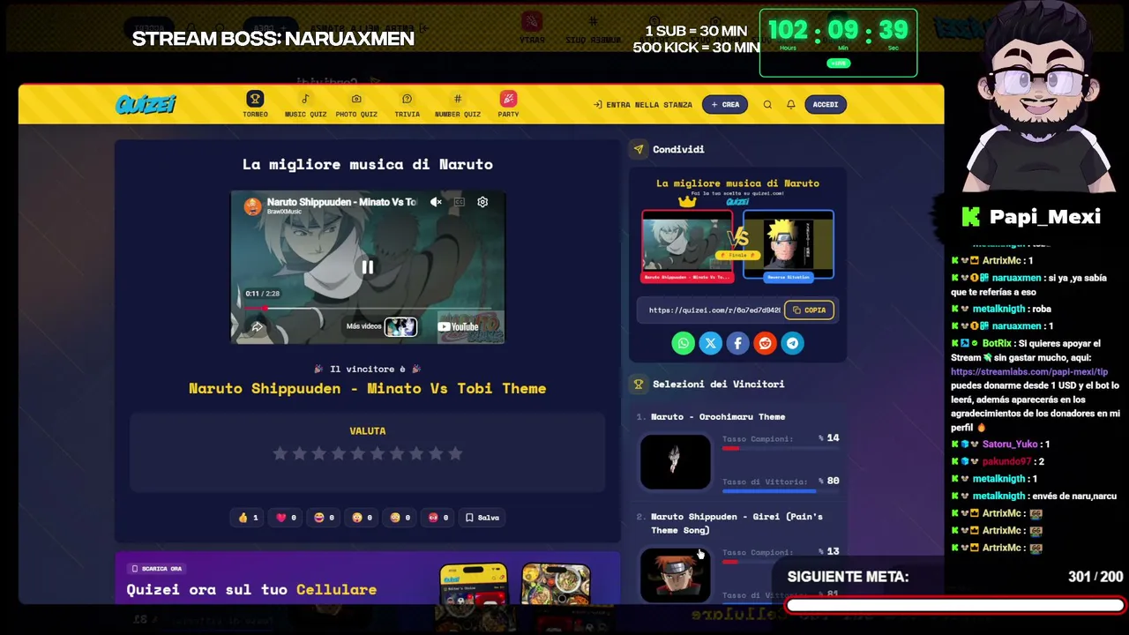React with the surprised emoji
This screenshot has width=1129, height=635.
[x=362, y=518]
